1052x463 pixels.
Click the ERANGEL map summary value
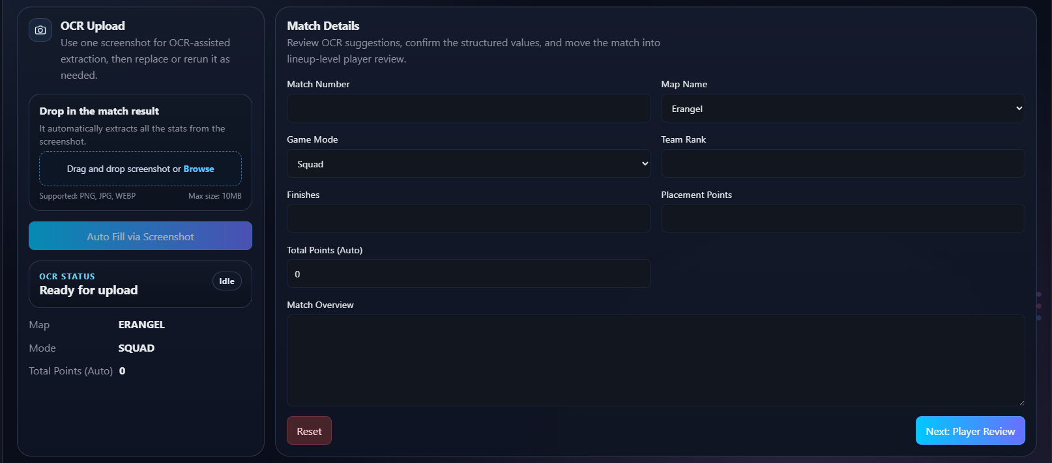[141, 324]
